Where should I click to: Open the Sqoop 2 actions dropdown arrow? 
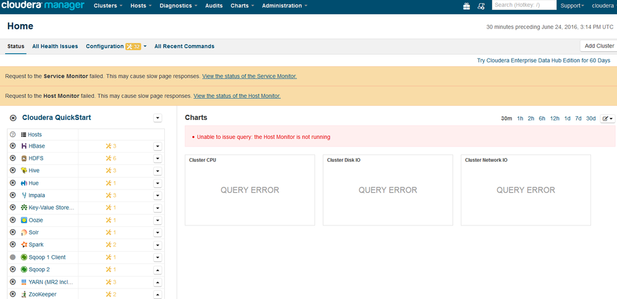click(157, 269)
